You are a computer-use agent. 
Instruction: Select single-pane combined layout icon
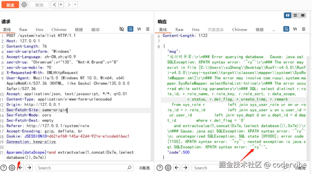tap(303, 15)
